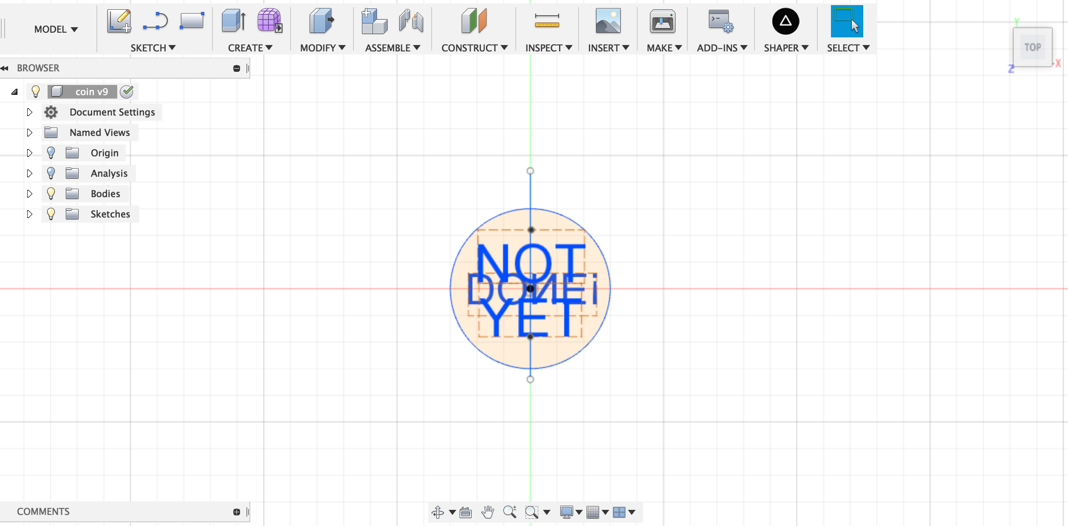The width and height of the screenshot is (1068, 526).
Task: Open the MODEL workspace dropdown
Action: (56, 29)
